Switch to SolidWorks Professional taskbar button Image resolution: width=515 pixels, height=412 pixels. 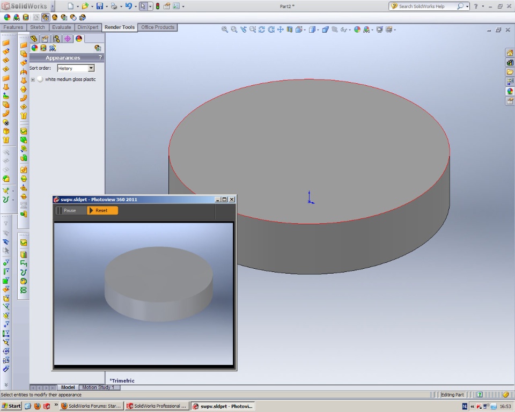tap(157, 406)
